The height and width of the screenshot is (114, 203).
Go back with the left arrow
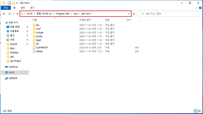[x=4, y=14]
